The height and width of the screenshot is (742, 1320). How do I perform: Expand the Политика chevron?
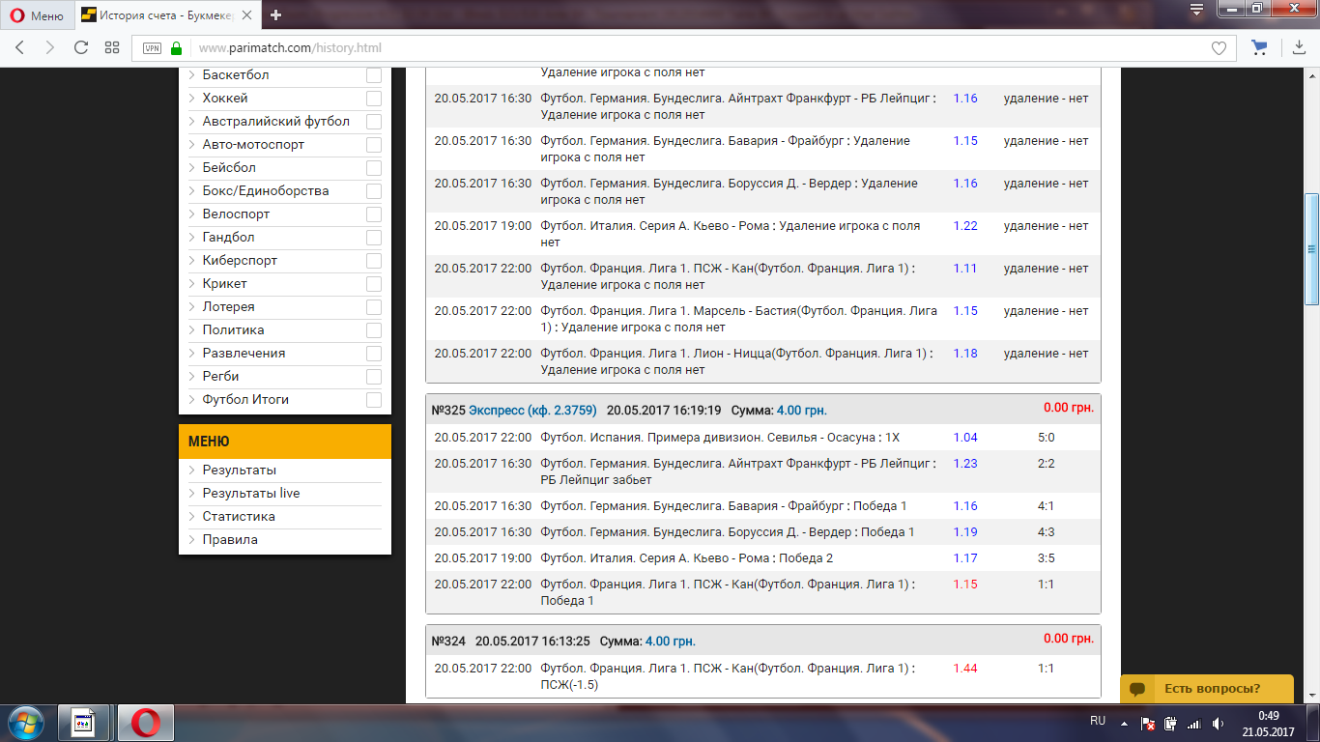[x=191, y=330]
